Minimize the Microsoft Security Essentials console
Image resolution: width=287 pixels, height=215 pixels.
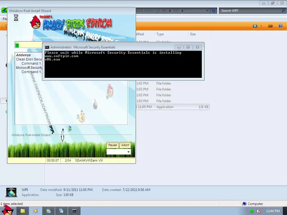pos(179,47)
